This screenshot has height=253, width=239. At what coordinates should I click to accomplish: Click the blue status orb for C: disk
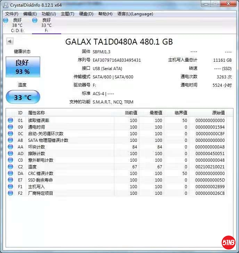tap(6, 20)
